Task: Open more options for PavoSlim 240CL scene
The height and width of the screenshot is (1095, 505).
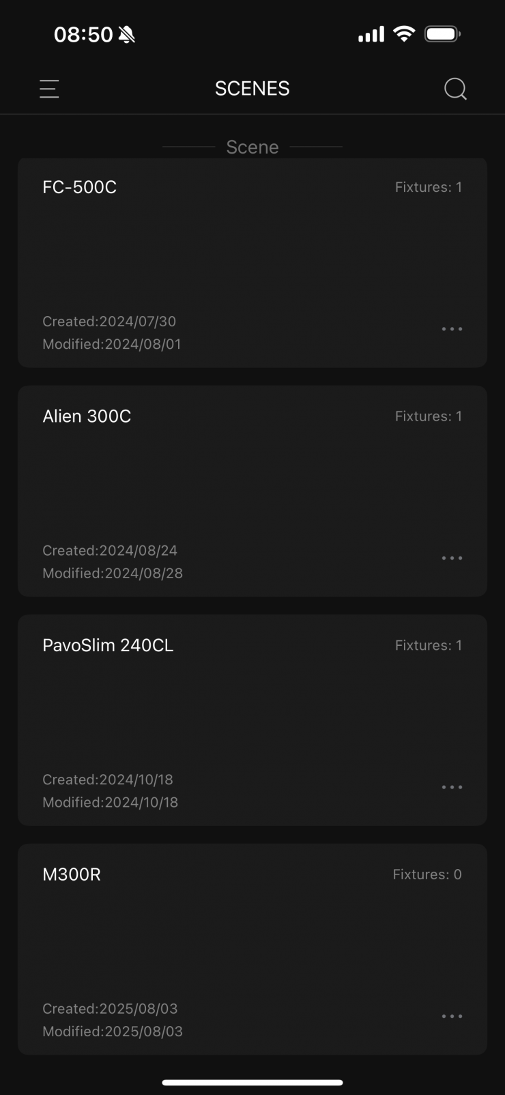Action: click(x=452, y=787)
